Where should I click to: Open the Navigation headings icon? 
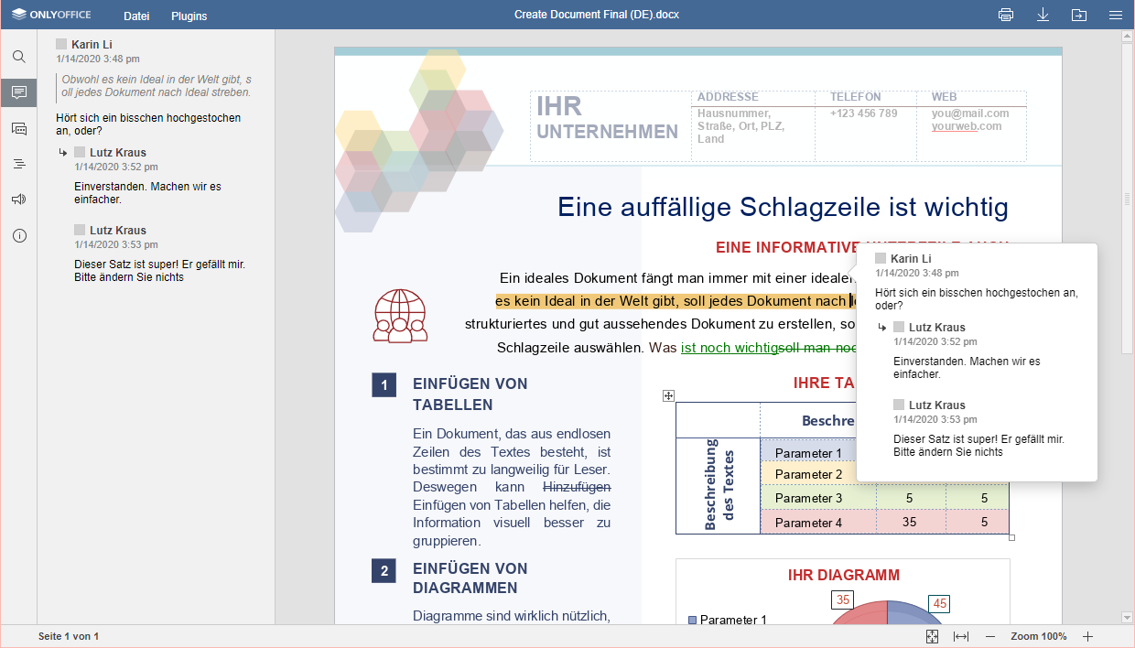18,164
